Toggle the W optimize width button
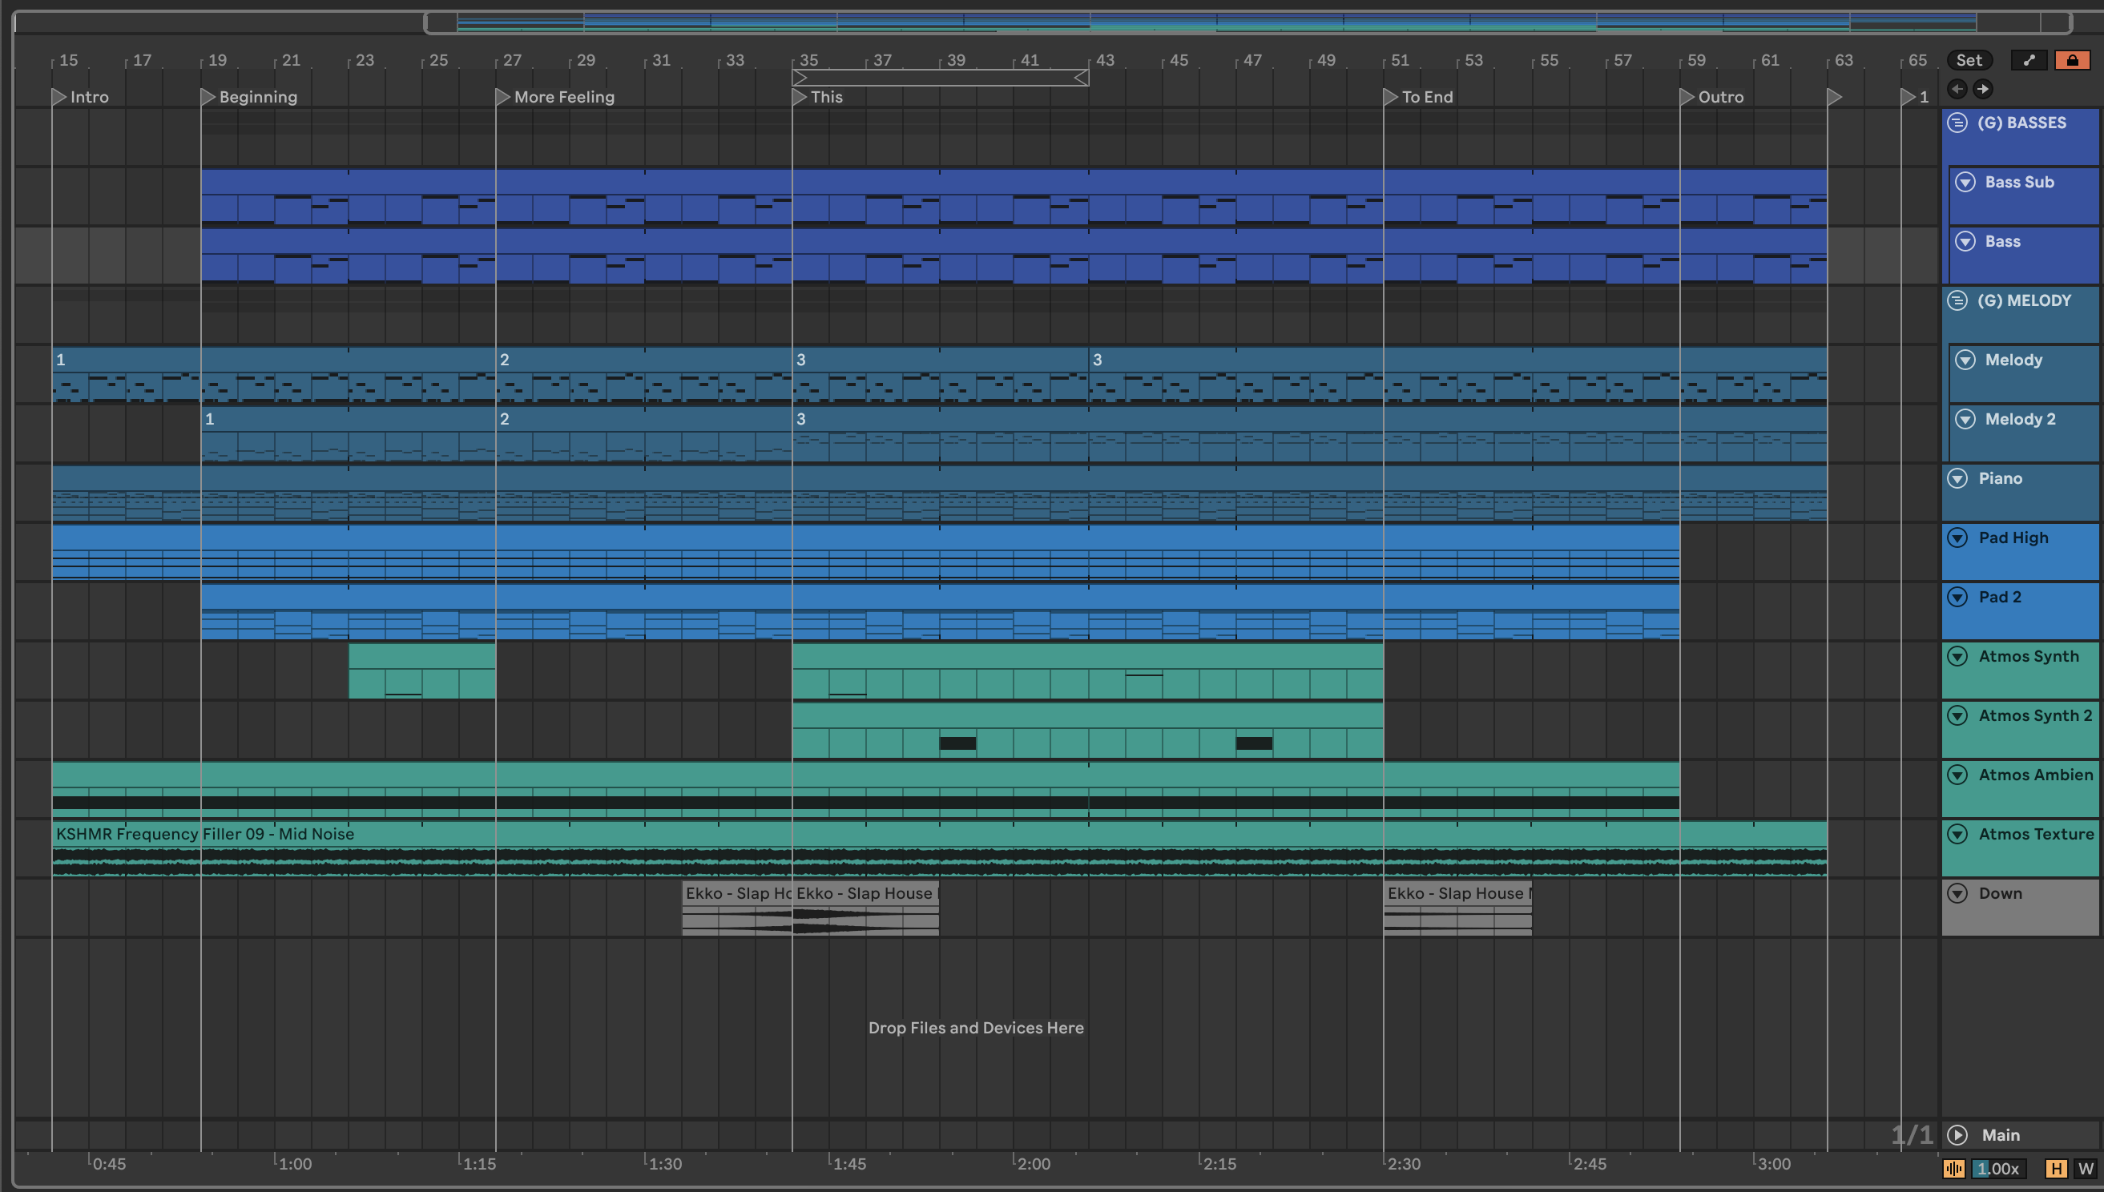 tap(2085, 1168)
